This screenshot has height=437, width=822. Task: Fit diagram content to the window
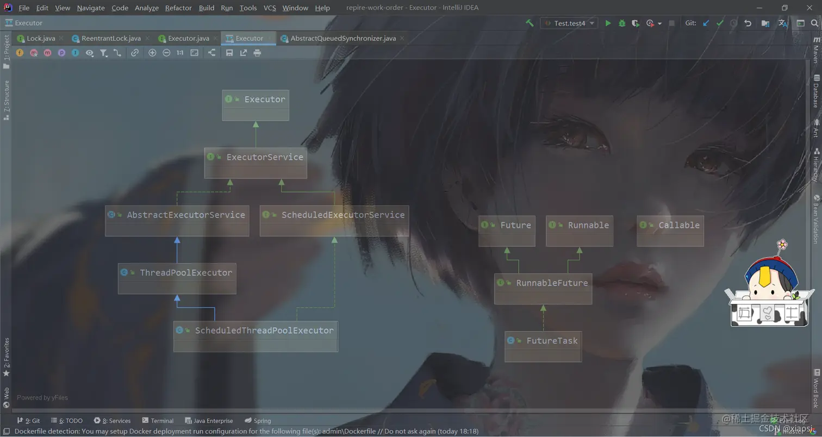pos(194,53)
